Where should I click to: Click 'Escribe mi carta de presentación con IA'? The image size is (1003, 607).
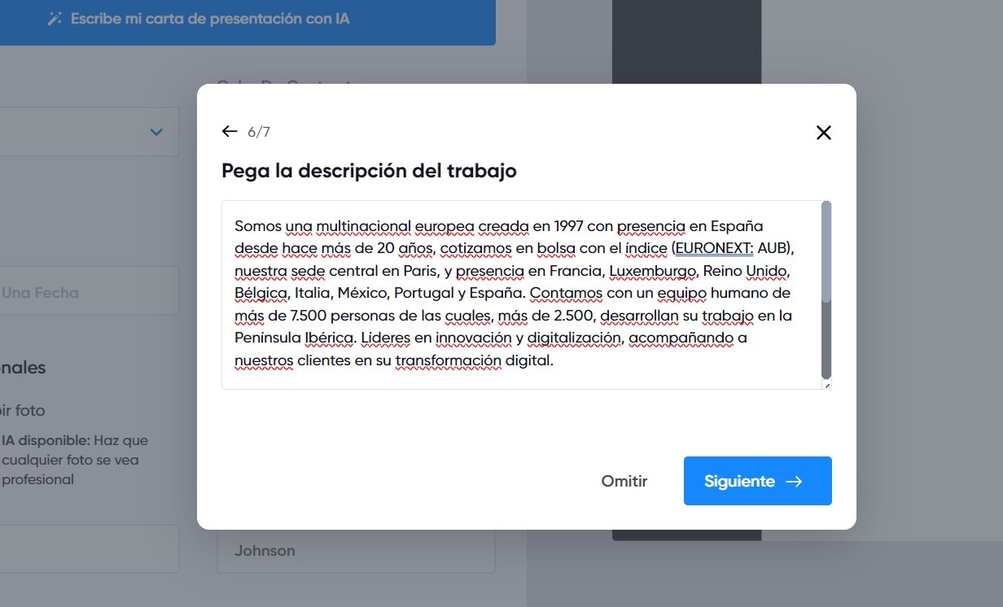point(211,18)
